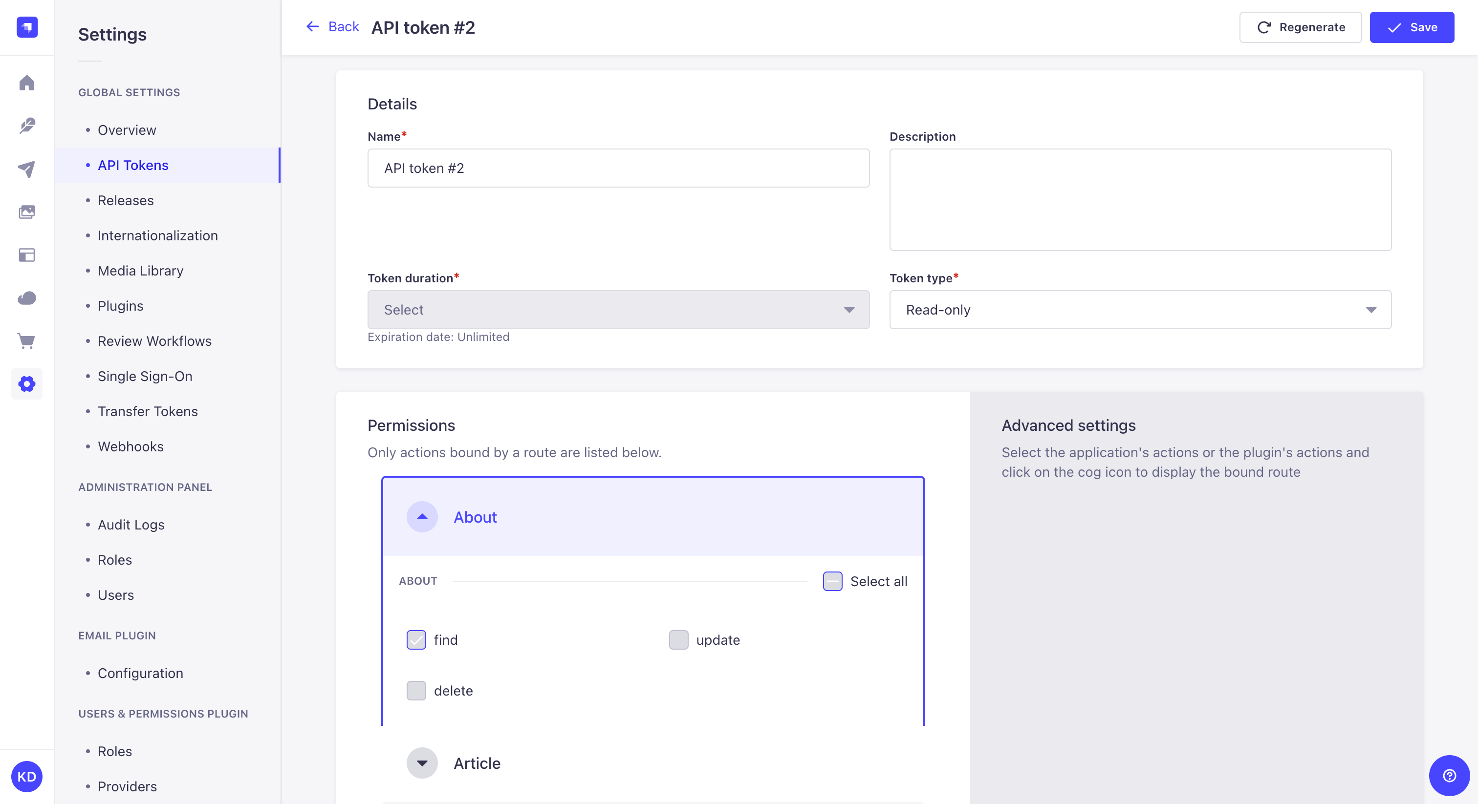Regenerate the API token
Viewport: 1478px width, 804px height.
[1300, 27]
